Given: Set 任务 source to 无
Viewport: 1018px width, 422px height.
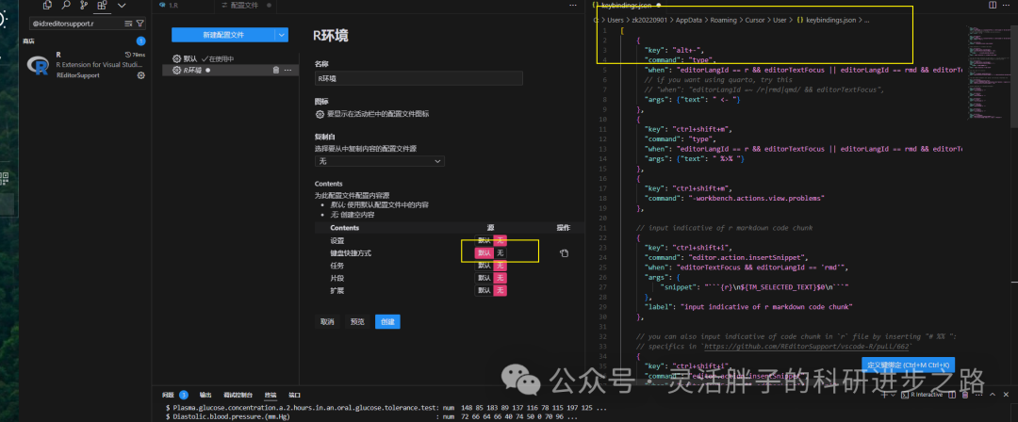Looking at the screenshot, I should tap(500, 266).
